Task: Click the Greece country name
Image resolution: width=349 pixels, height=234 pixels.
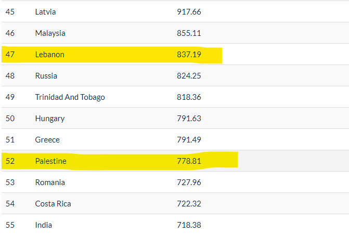Action: 47,140
